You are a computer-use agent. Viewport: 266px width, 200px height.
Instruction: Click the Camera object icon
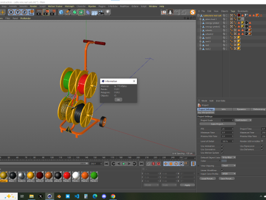tap(101, 12)
